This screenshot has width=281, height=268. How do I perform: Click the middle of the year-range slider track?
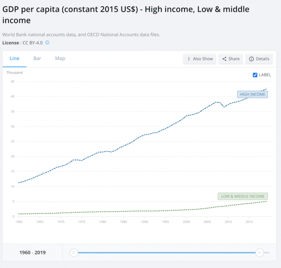[166, 253]
